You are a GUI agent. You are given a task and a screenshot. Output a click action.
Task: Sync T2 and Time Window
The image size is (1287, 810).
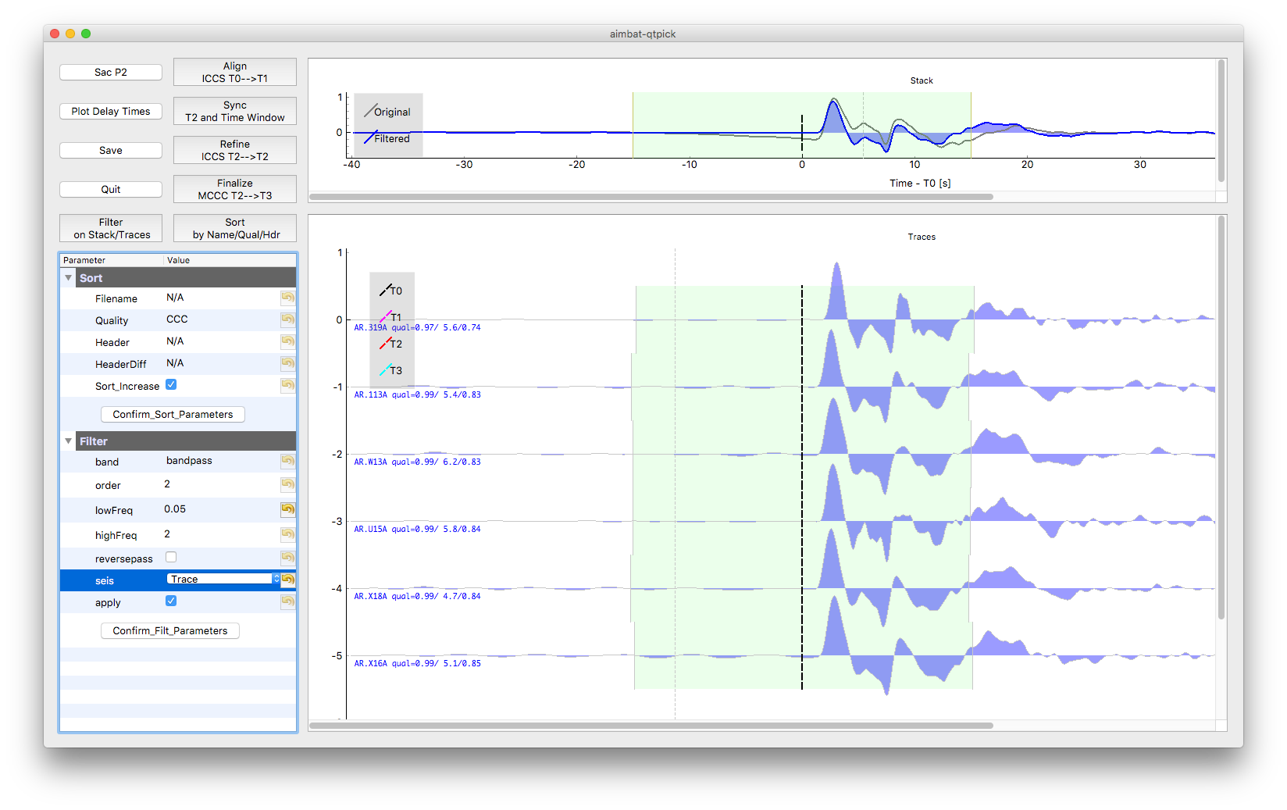(x=235, y=111)
